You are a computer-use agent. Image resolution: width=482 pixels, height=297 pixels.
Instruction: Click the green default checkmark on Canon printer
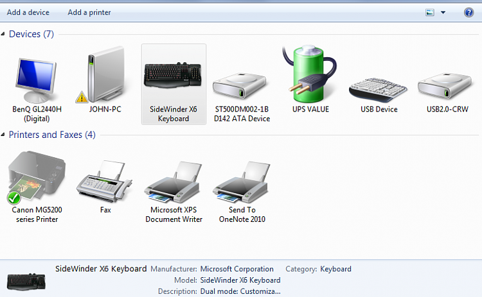point(14,198)
